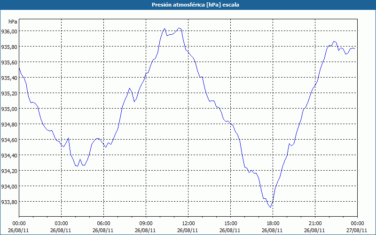Choose the 934,00 axis value
The image size is (376, 235).
point(9,186)
